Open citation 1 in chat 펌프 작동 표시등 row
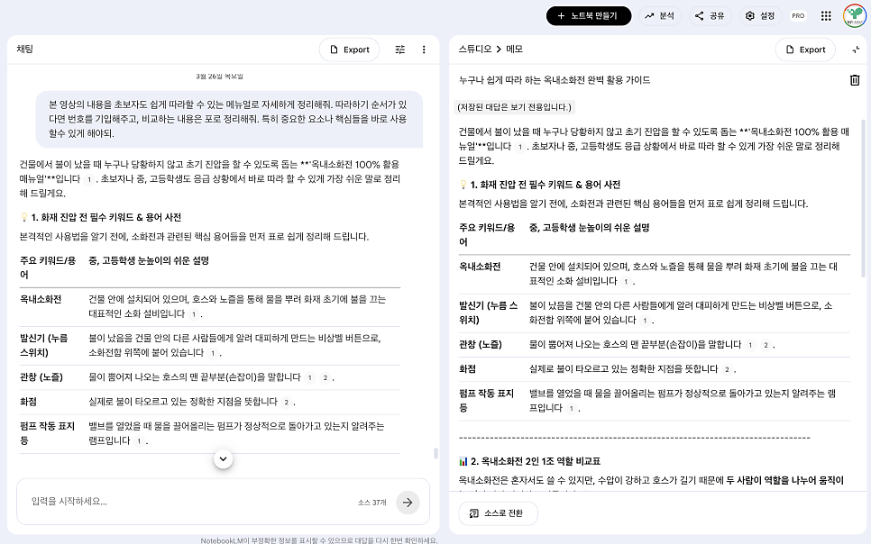The width and height of the screenshot is (871, 544). [x=139, y=441]
